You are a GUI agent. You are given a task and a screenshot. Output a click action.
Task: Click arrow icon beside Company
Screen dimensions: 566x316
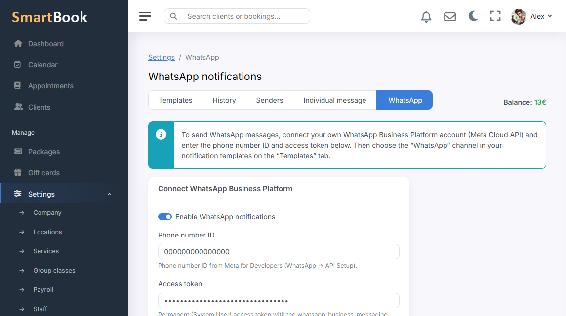tap(22, 213)
